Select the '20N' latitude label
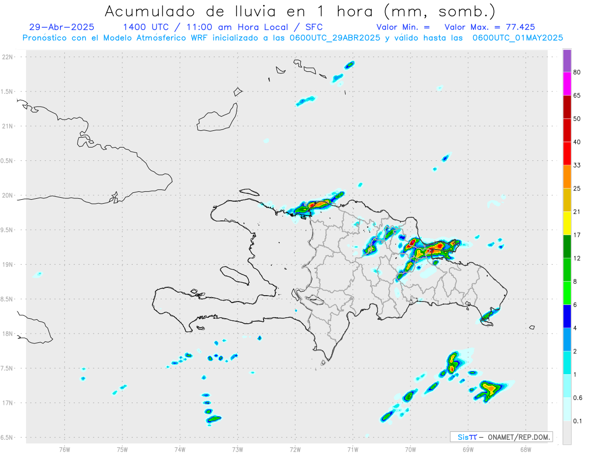The height and width of the screenshot is (456, 590). [8, 195]
